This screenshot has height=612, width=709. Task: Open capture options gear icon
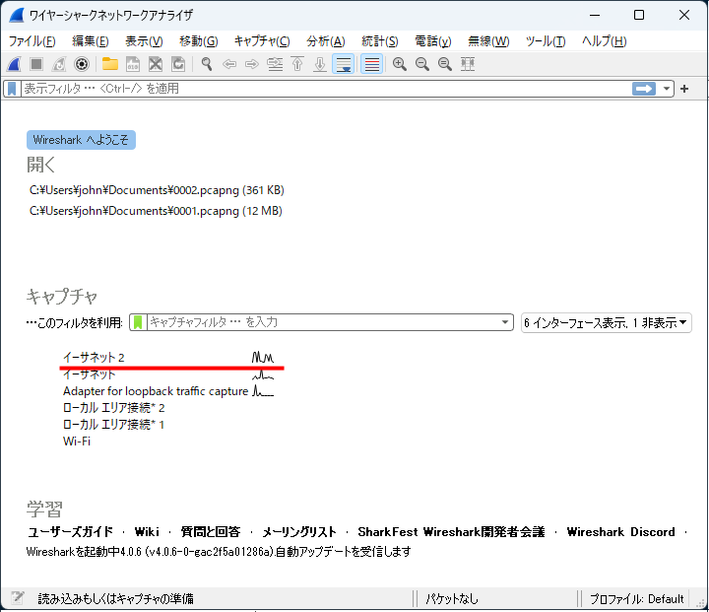(x=82, y=64)
